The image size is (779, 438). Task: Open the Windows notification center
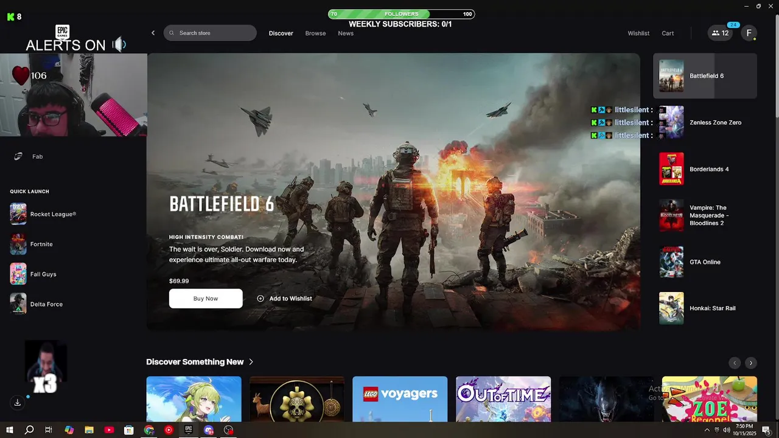[x=766, y=430]
